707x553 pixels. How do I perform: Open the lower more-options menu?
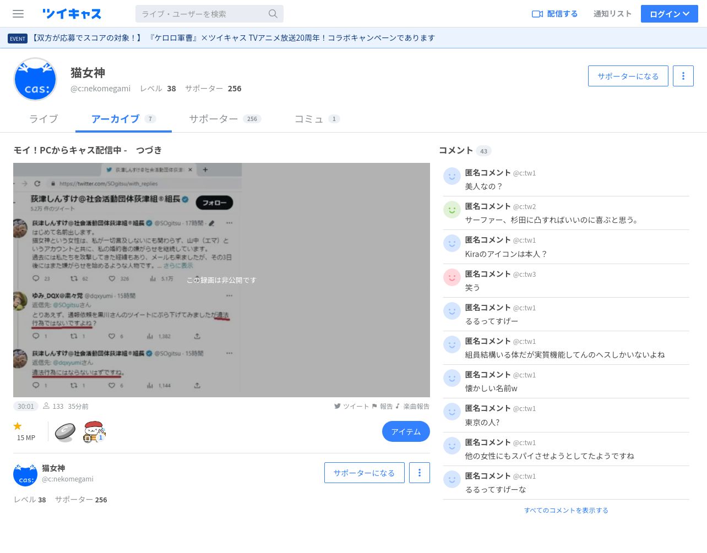click(x=420, y=473)
